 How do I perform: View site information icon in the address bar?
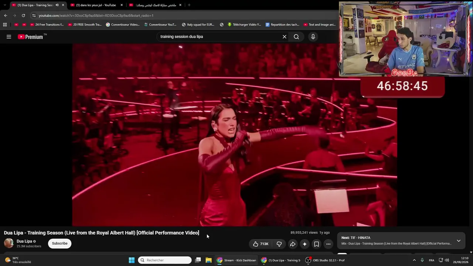34,16
